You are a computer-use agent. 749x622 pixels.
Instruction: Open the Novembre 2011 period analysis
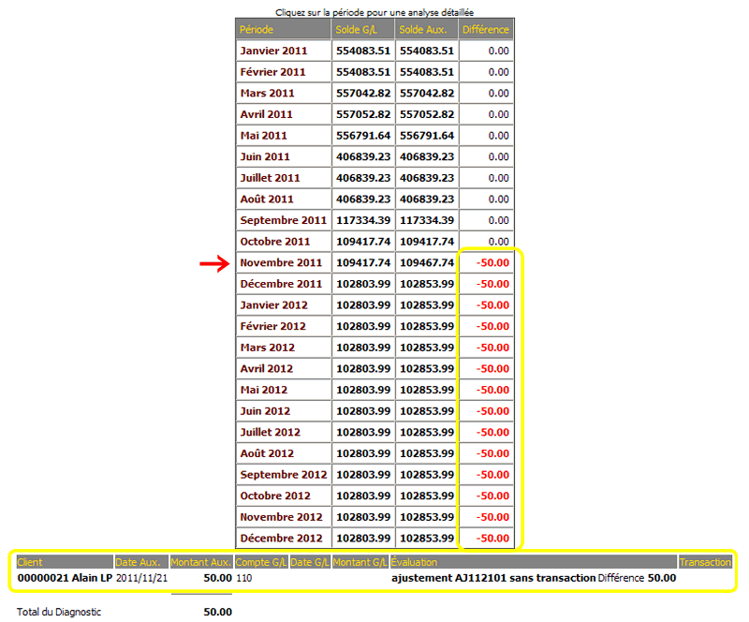[282, 262]
